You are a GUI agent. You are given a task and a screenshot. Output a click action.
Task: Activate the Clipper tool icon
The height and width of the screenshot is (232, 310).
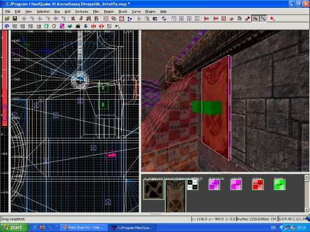(x=130, y=19)
